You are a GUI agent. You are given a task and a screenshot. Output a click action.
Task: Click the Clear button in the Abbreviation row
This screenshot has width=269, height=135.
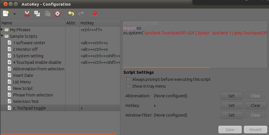point(255,96)
